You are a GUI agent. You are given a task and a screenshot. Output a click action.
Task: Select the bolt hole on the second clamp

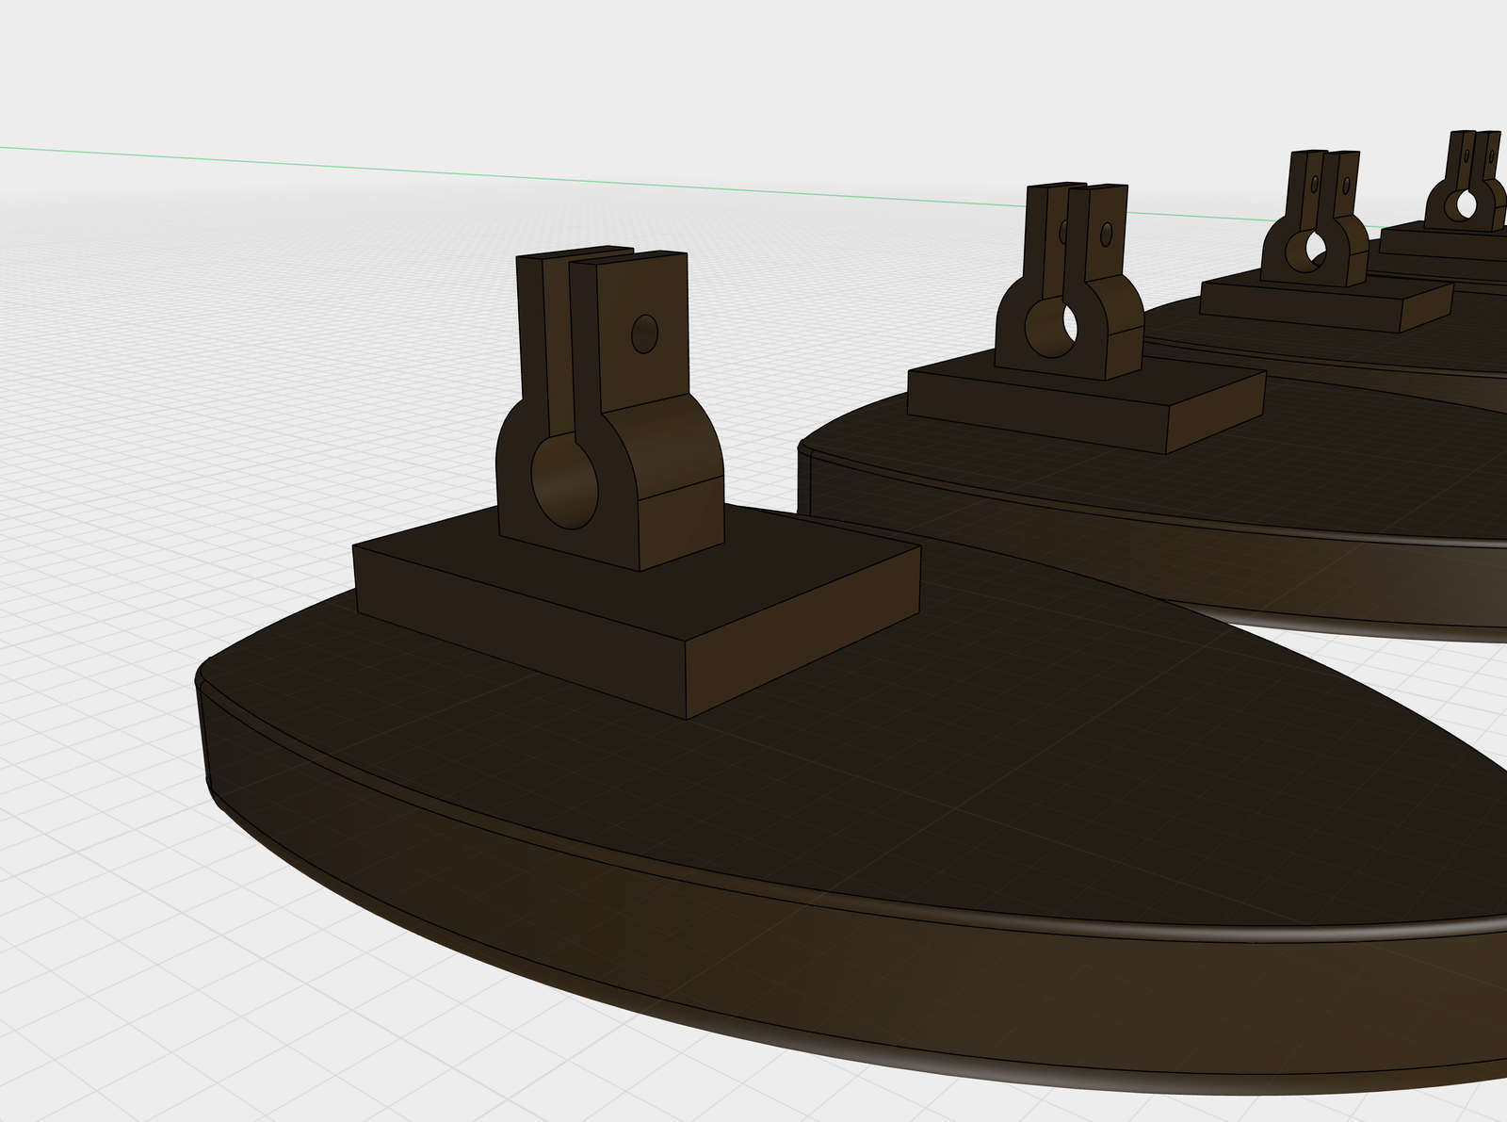tap(1105, 233)
